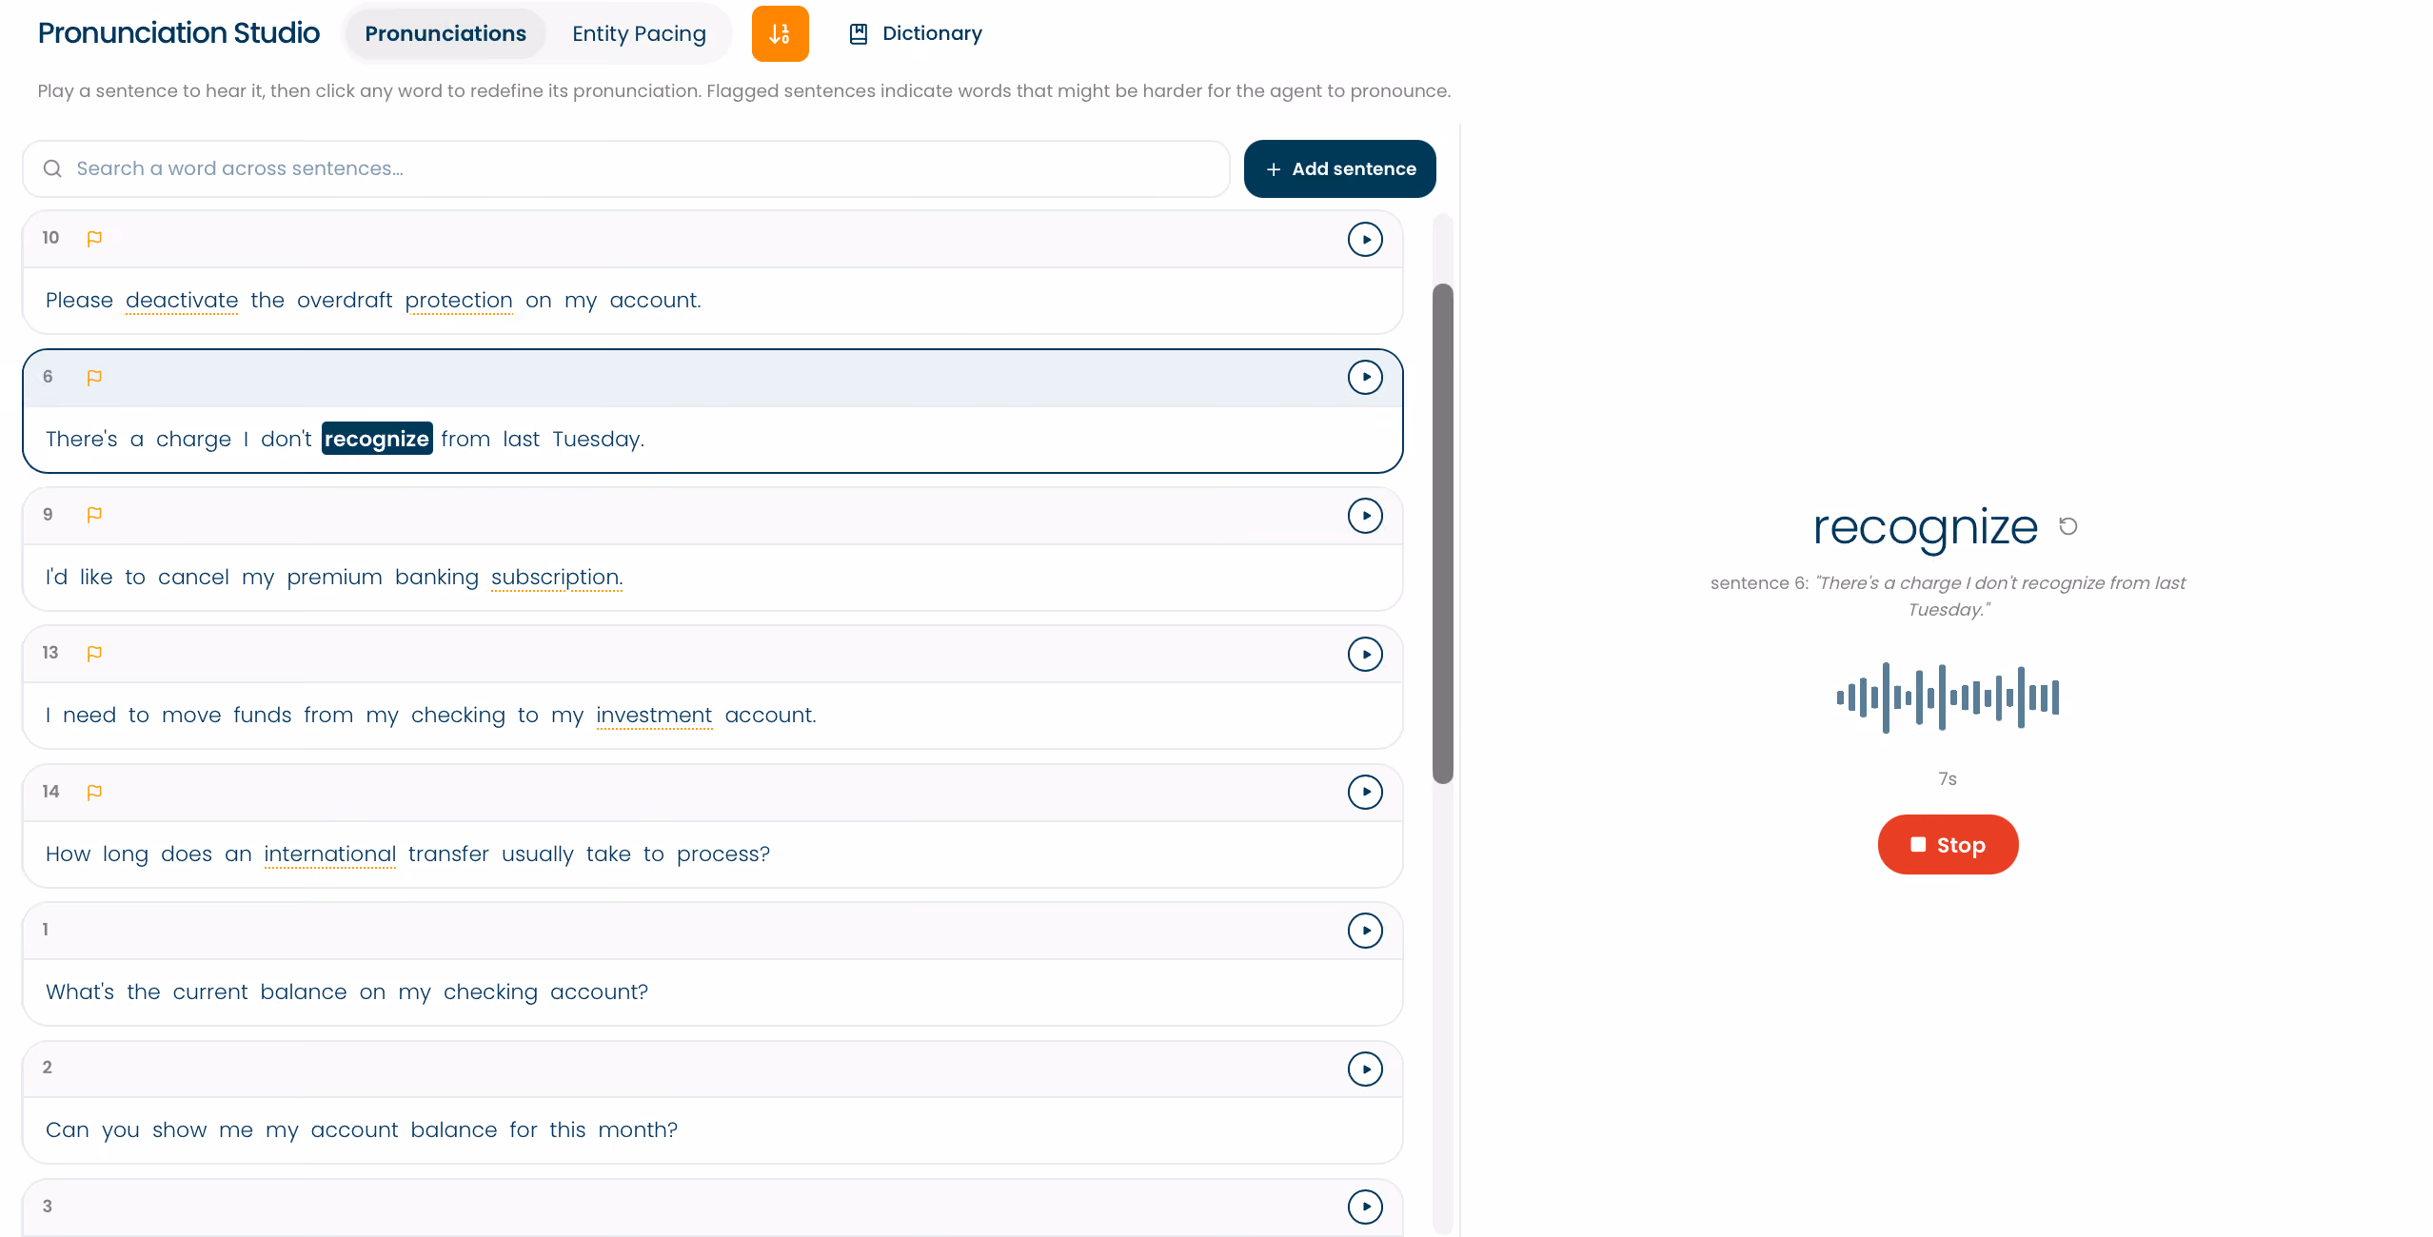Select the word 'charge' in sentence 6
This screenshot has height=1237, width=2433.
[x=193, y=440]
